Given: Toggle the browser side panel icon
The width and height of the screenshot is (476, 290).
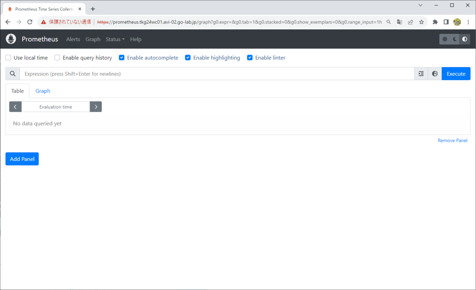Looking at the screenshot, I should coord(446,22).
